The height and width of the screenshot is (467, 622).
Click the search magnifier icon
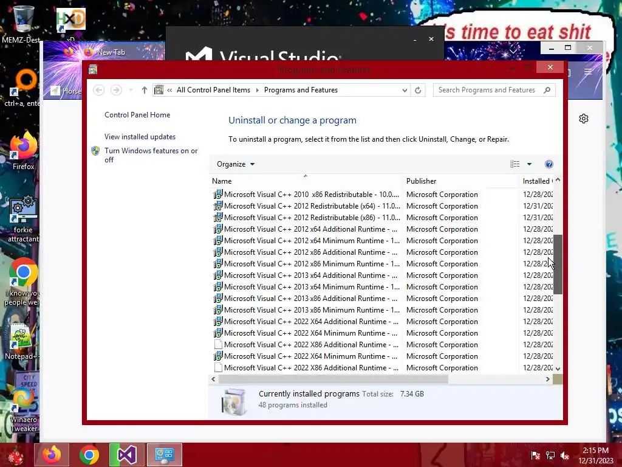pyautogui.click(x=547, y=90)
